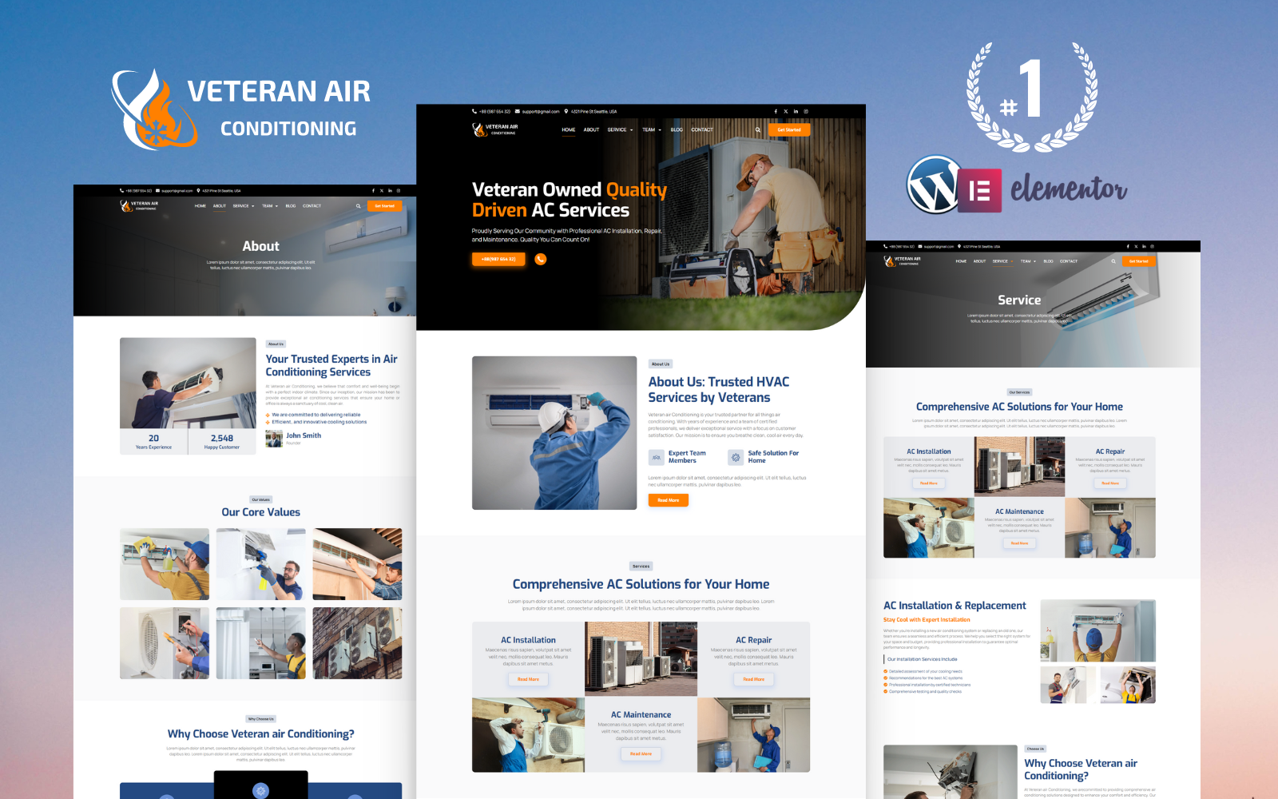Screen dimensions: 1278x799
Task: Click Read More under AC Installation on home page
Action: 528,679
